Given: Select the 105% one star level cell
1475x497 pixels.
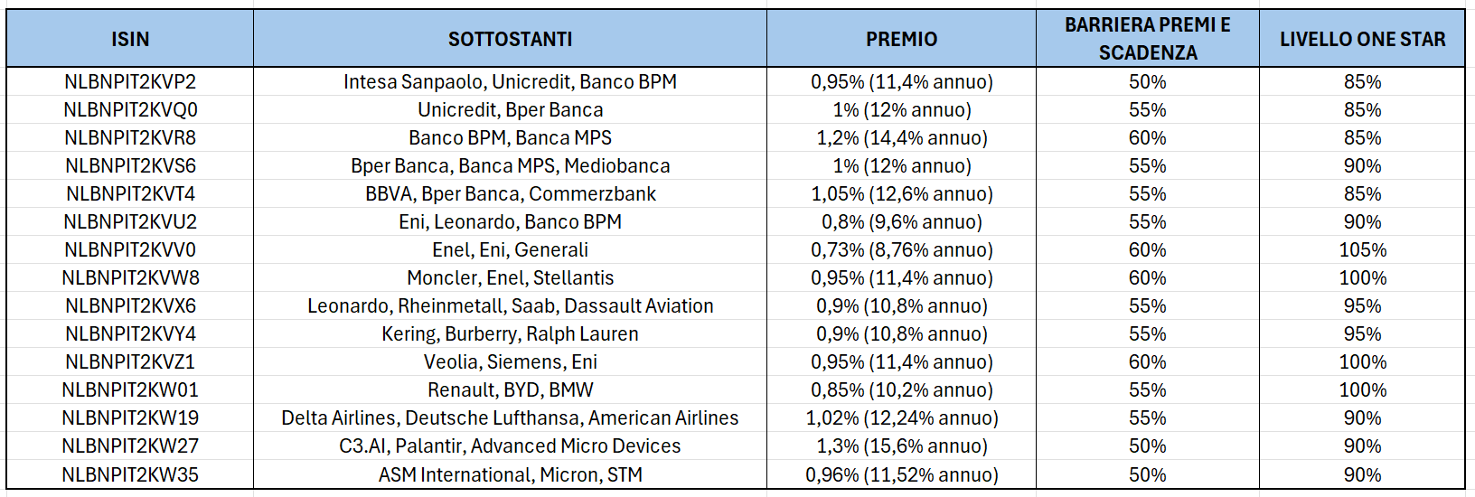Looking at the screenshot, I should tap(1362, 249).
